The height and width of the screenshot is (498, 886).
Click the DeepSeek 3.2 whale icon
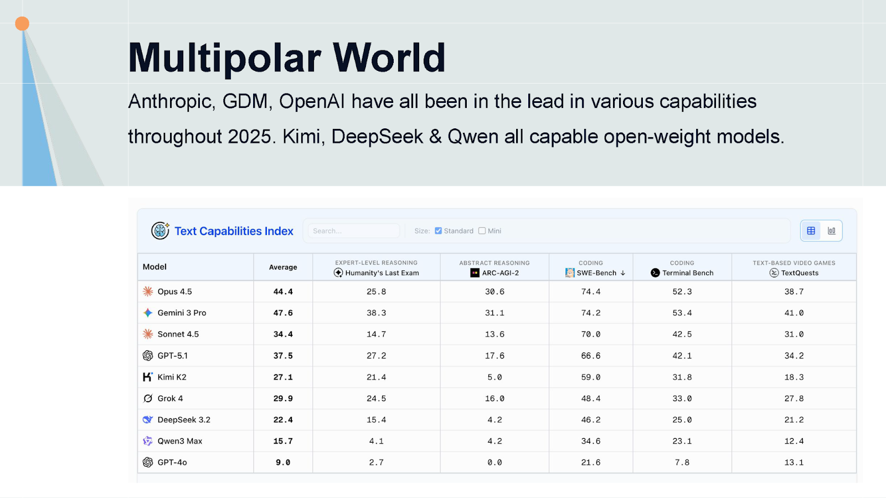pos(148,419)
